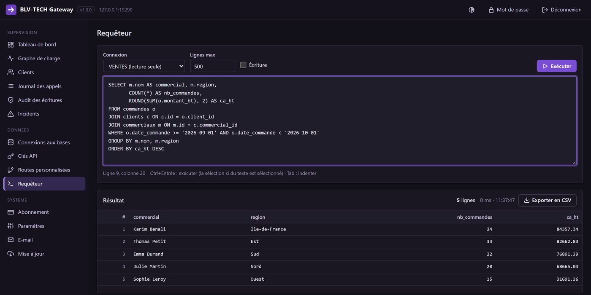Open Clés API page

coord(44,156)
